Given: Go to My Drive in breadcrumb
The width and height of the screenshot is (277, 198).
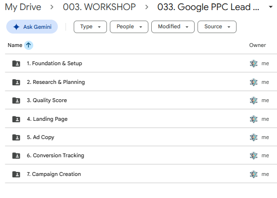Looking at the screenshot, I should [23, 7].
